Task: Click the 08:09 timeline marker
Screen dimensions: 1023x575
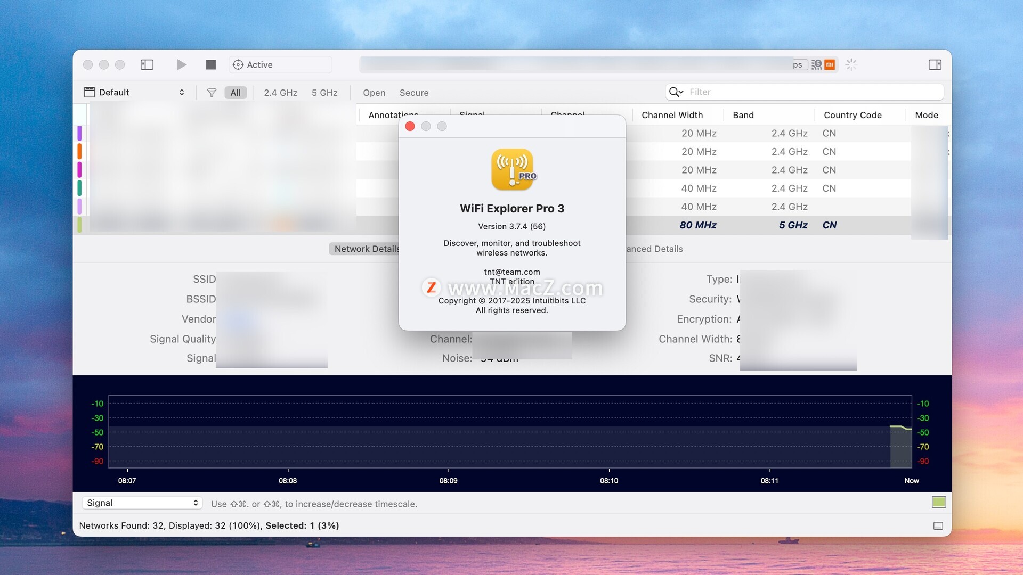Action: point(448,480)
